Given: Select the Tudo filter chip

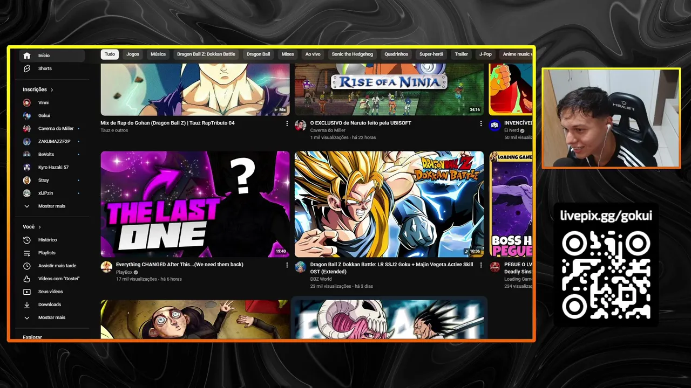Looking at the screenshot, I should 110,54.
